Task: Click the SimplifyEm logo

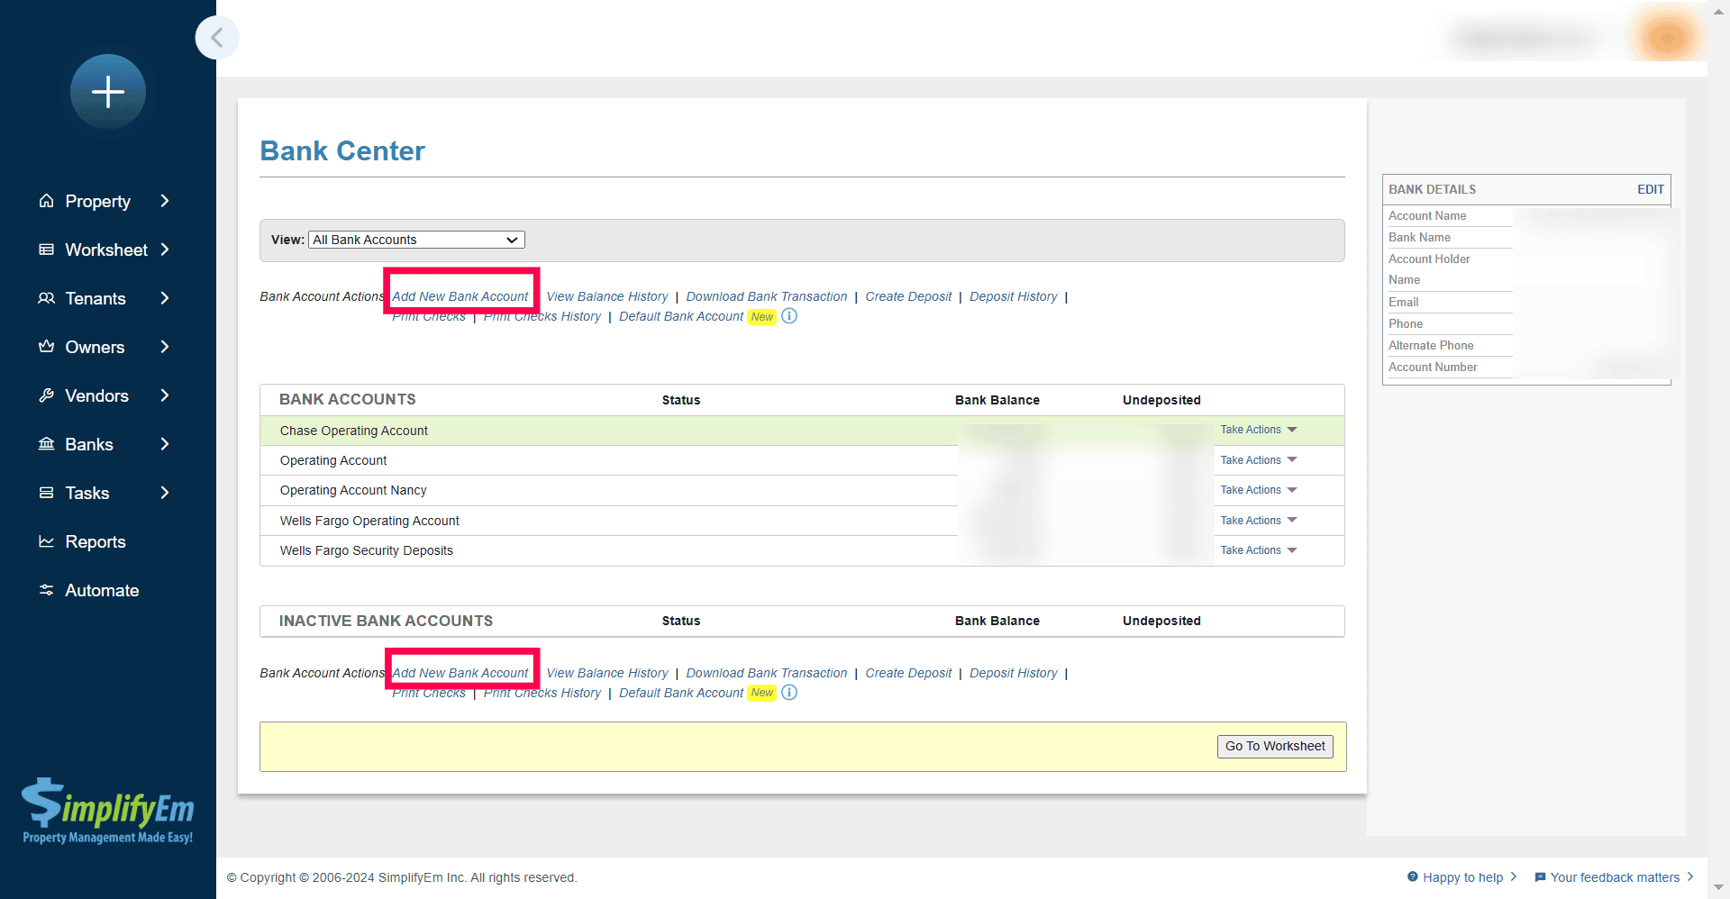Action: point(107,811)
